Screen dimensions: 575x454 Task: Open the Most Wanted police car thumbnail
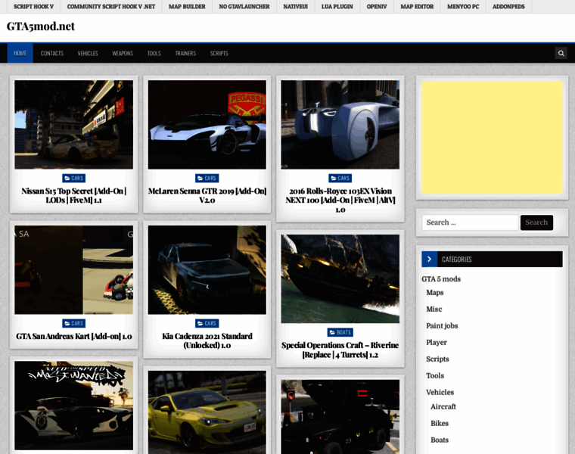click(x=73, y=406)
